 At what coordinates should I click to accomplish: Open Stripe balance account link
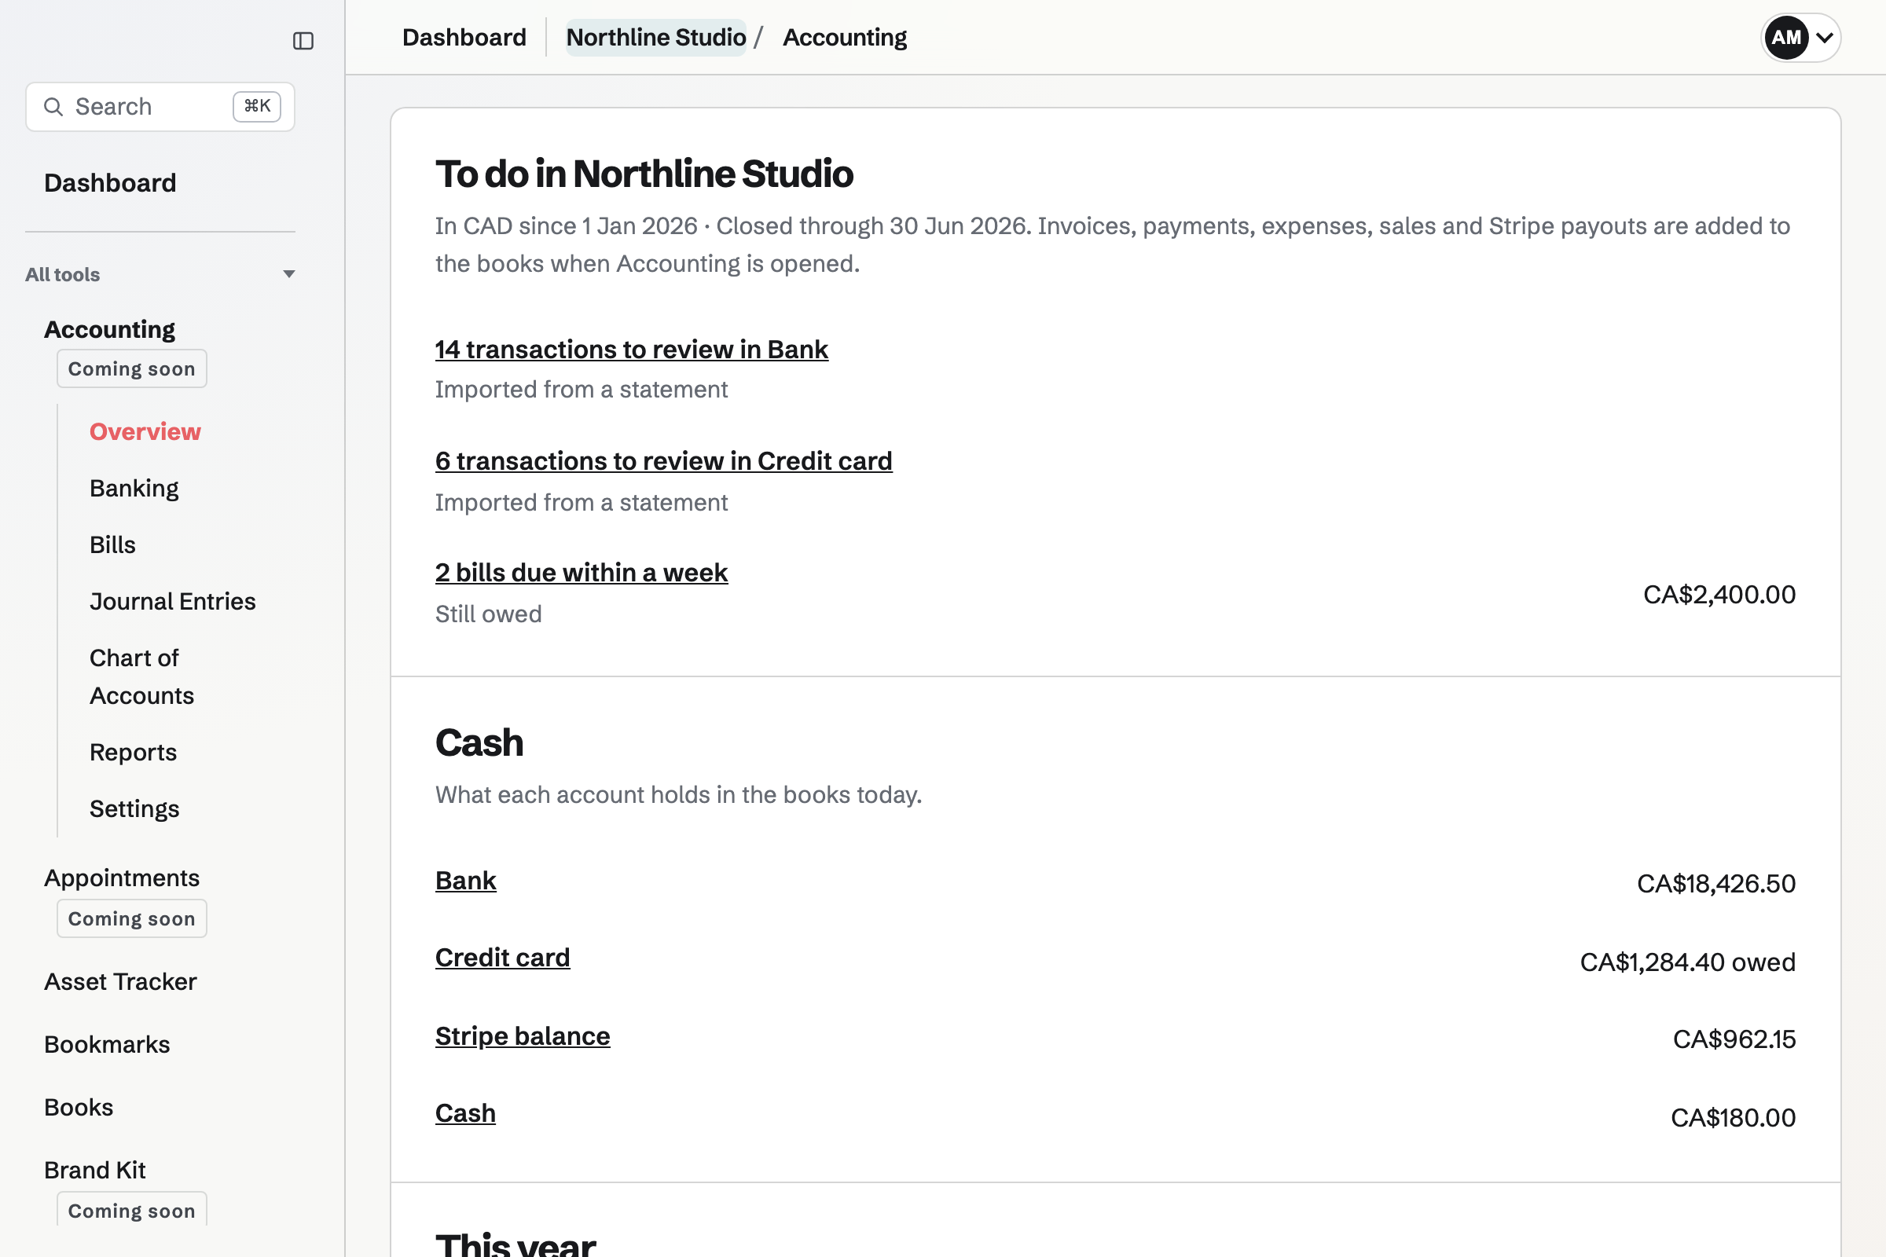click(x=523, y=1035)
